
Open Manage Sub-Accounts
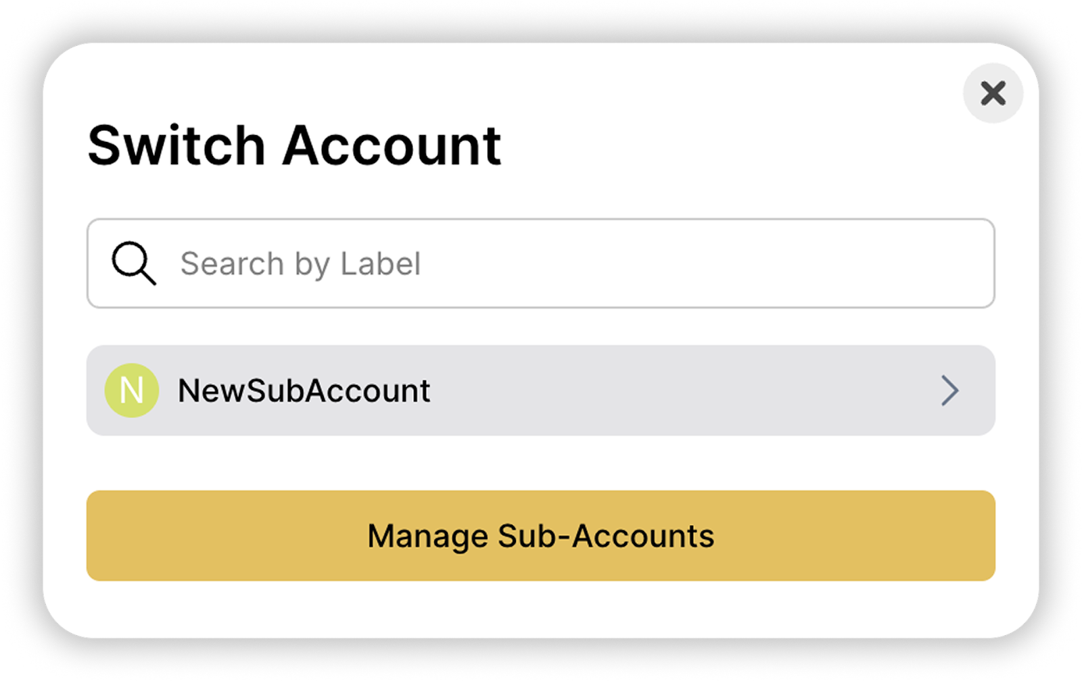pyautogui.click(x=541, y=536)
